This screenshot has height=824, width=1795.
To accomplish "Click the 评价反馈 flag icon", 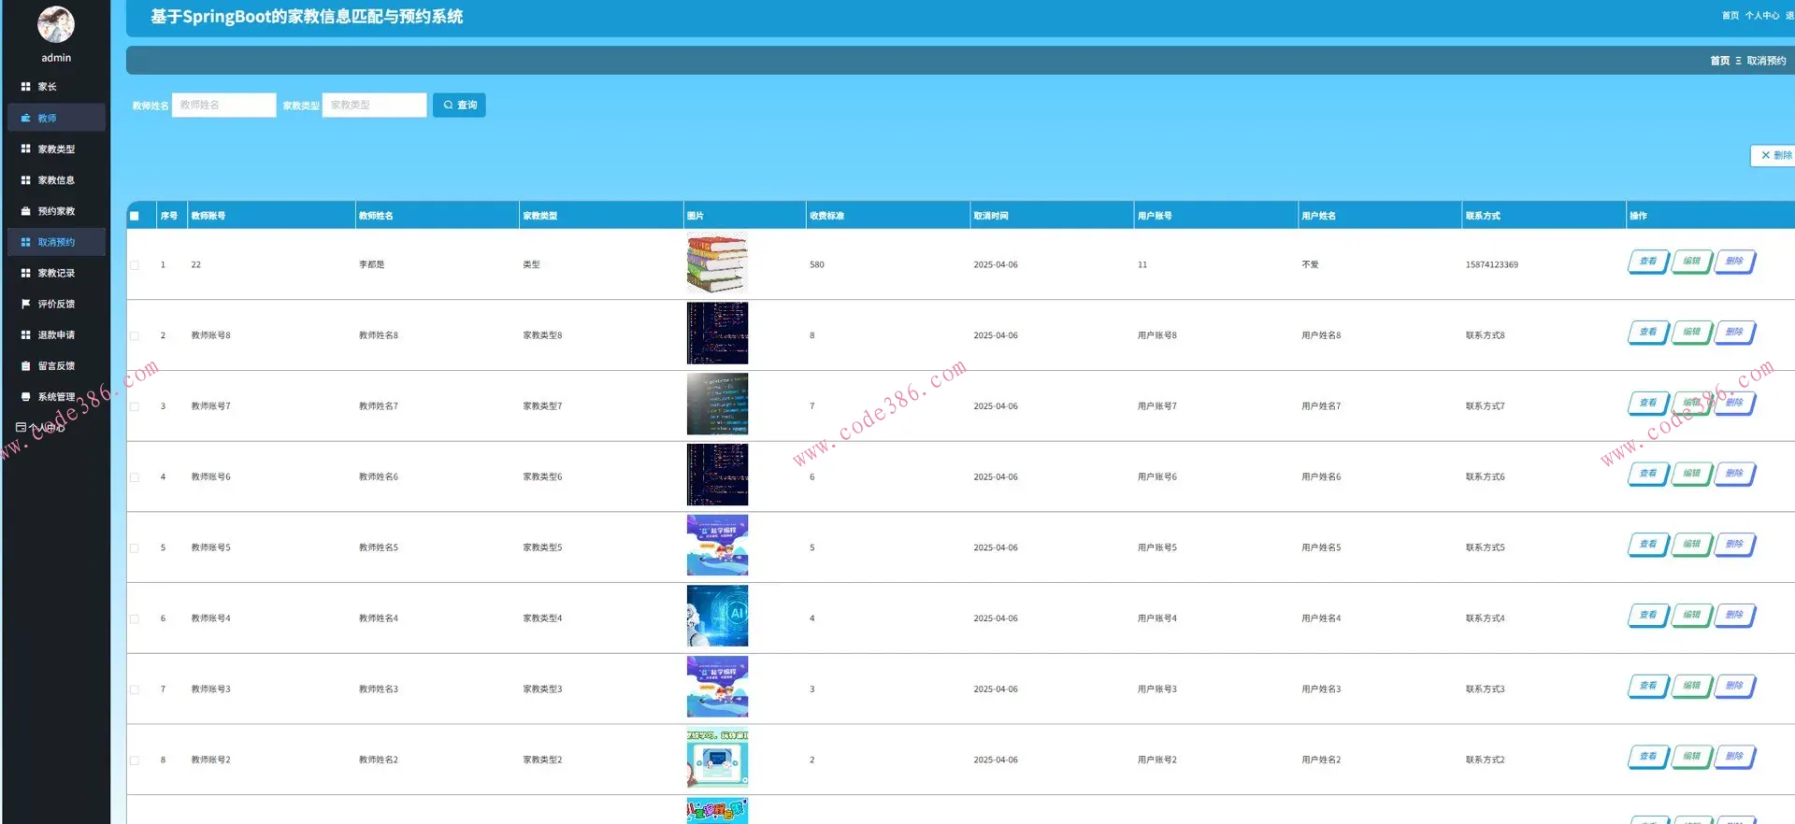I will pos(26,304).
